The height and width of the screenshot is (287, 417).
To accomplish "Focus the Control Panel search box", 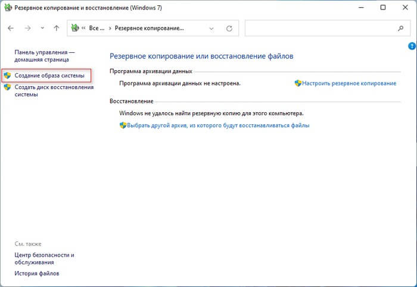I will tap(328, 28).
